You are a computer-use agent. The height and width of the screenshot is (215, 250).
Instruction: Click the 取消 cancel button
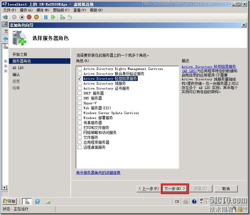pos(226,189)
